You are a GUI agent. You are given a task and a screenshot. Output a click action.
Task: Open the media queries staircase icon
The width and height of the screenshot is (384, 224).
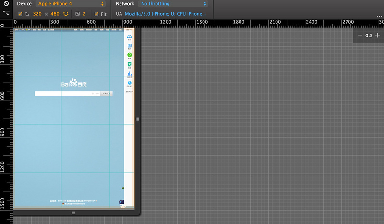click(x=6, y=12)
